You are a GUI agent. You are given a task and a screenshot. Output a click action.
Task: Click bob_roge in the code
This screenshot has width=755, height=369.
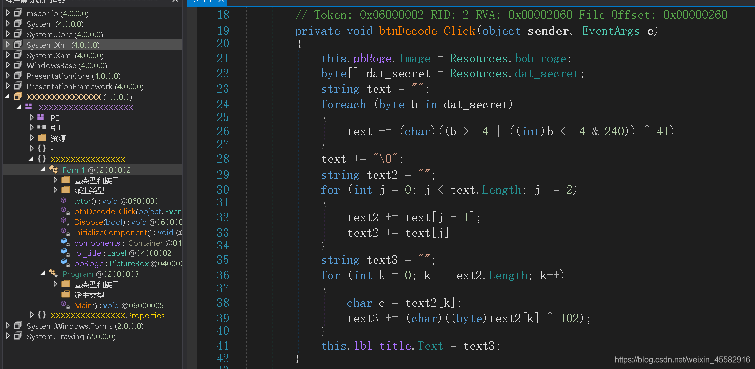pos(540,58)
